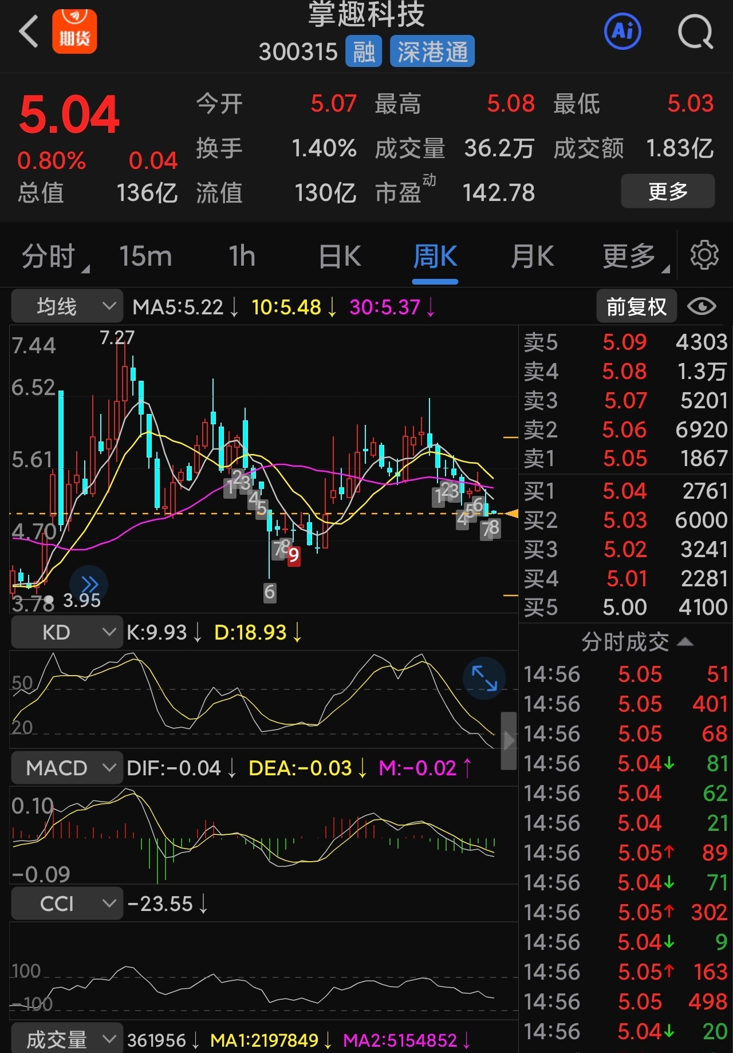The height and width of the screenshot is (1053, 733).
Task: Tap 卖2 row at 5.06
Action: (625, 429)
